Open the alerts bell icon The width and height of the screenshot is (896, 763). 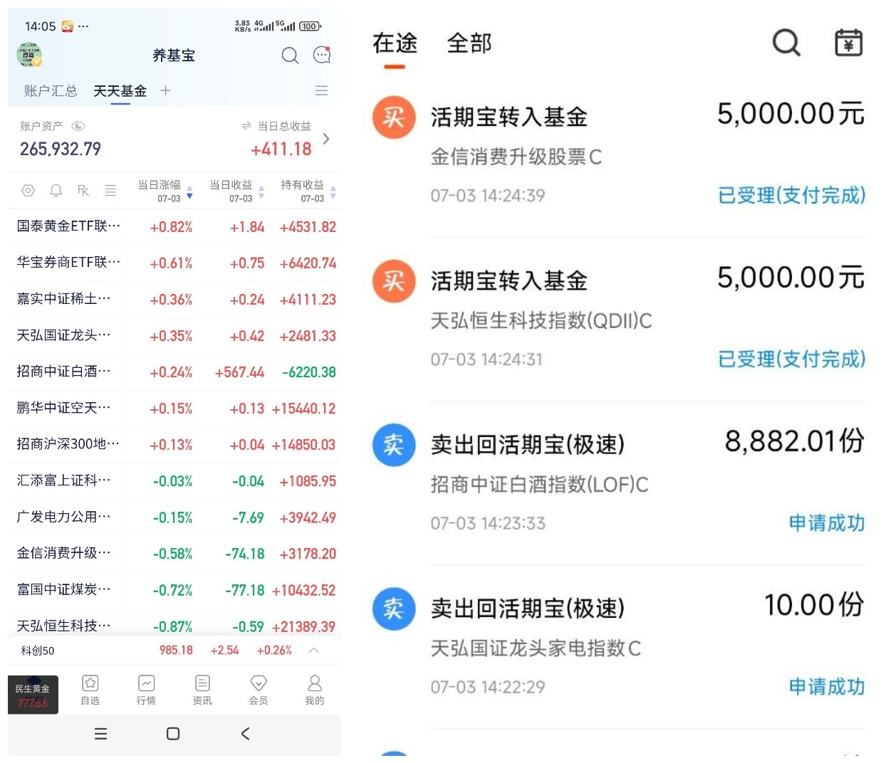click(x=56, y=190)
